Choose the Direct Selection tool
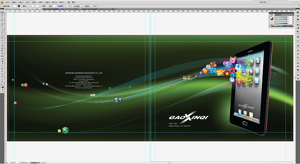This screenshot has height=164, width=300. (x=2, y=16)
